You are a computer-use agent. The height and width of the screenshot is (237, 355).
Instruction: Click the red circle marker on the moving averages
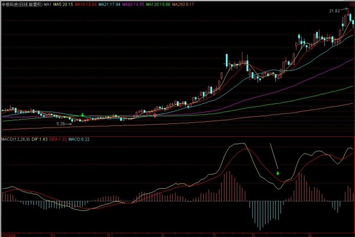pos(155,116)
